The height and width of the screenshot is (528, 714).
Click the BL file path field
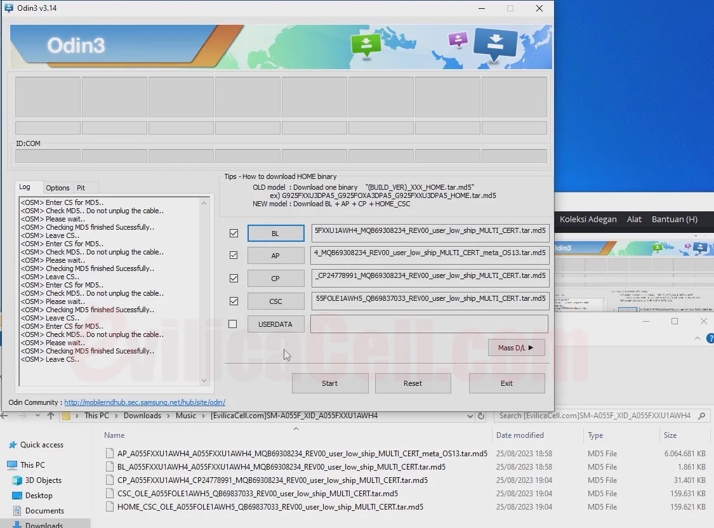[430, 233]
